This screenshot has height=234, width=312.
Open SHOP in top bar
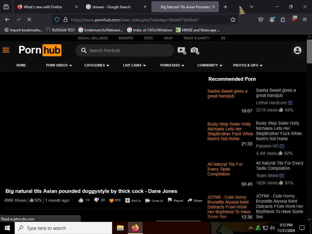(168, 38)
